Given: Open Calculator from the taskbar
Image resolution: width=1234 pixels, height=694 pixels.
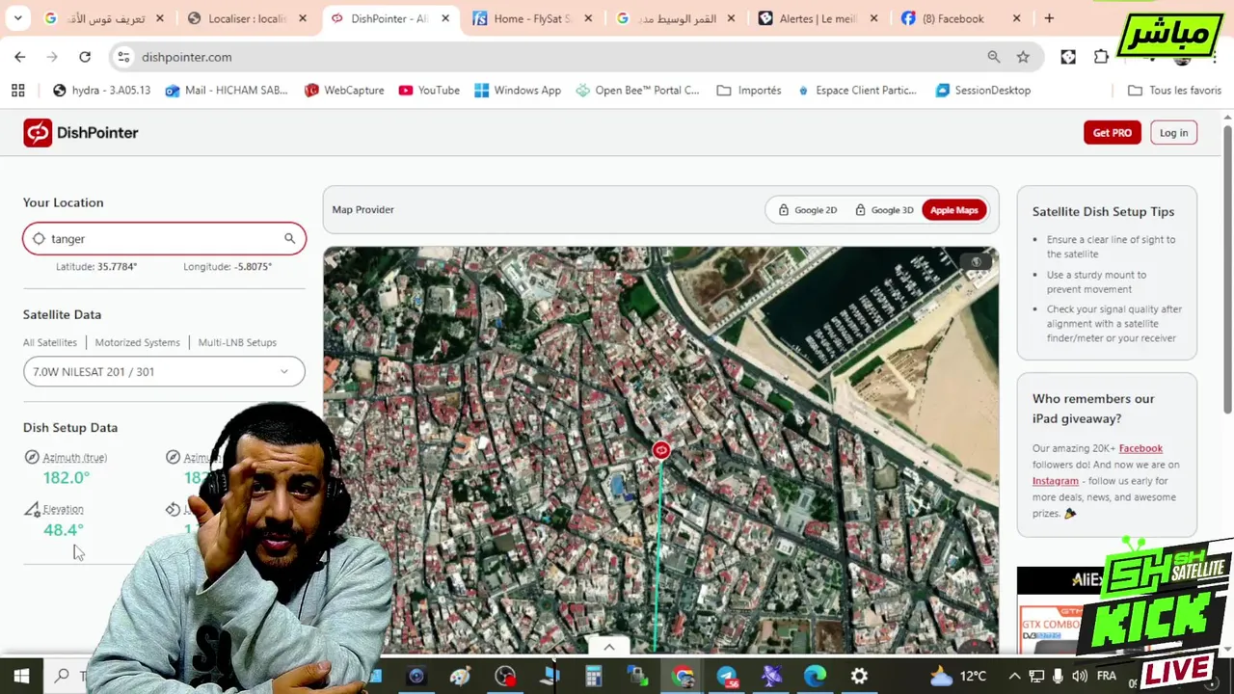Looking at the screenshot, I should coord(594,677).
